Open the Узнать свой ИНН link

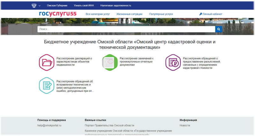click(x=84, y=5)
